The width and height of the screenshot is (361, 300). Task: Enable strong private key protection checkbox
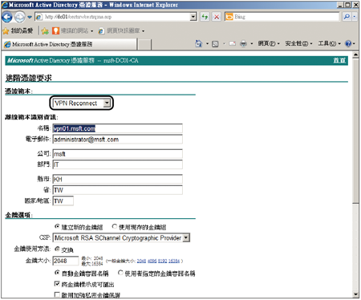[x=57, y=294]
